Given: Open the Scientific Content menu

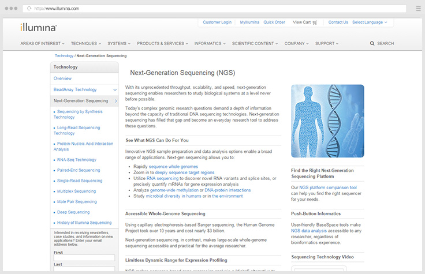Looking at the screenshot, I should pos(255,43).
